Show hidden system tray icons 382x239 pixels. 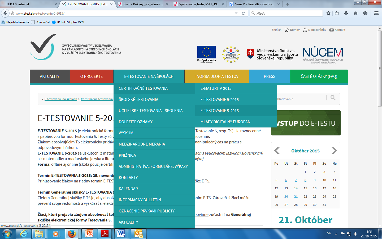[336, 234]
